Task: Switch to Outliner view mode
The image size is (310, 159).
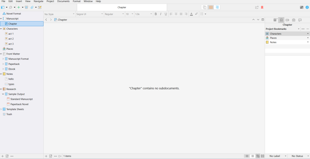Action: pos(217,7)
